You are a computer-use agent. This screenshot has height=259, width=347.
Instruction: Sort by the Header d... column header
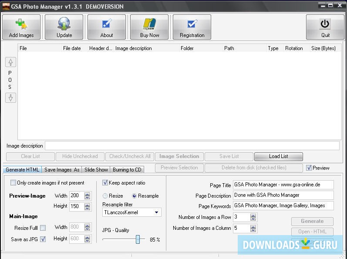tap(101, 48)
